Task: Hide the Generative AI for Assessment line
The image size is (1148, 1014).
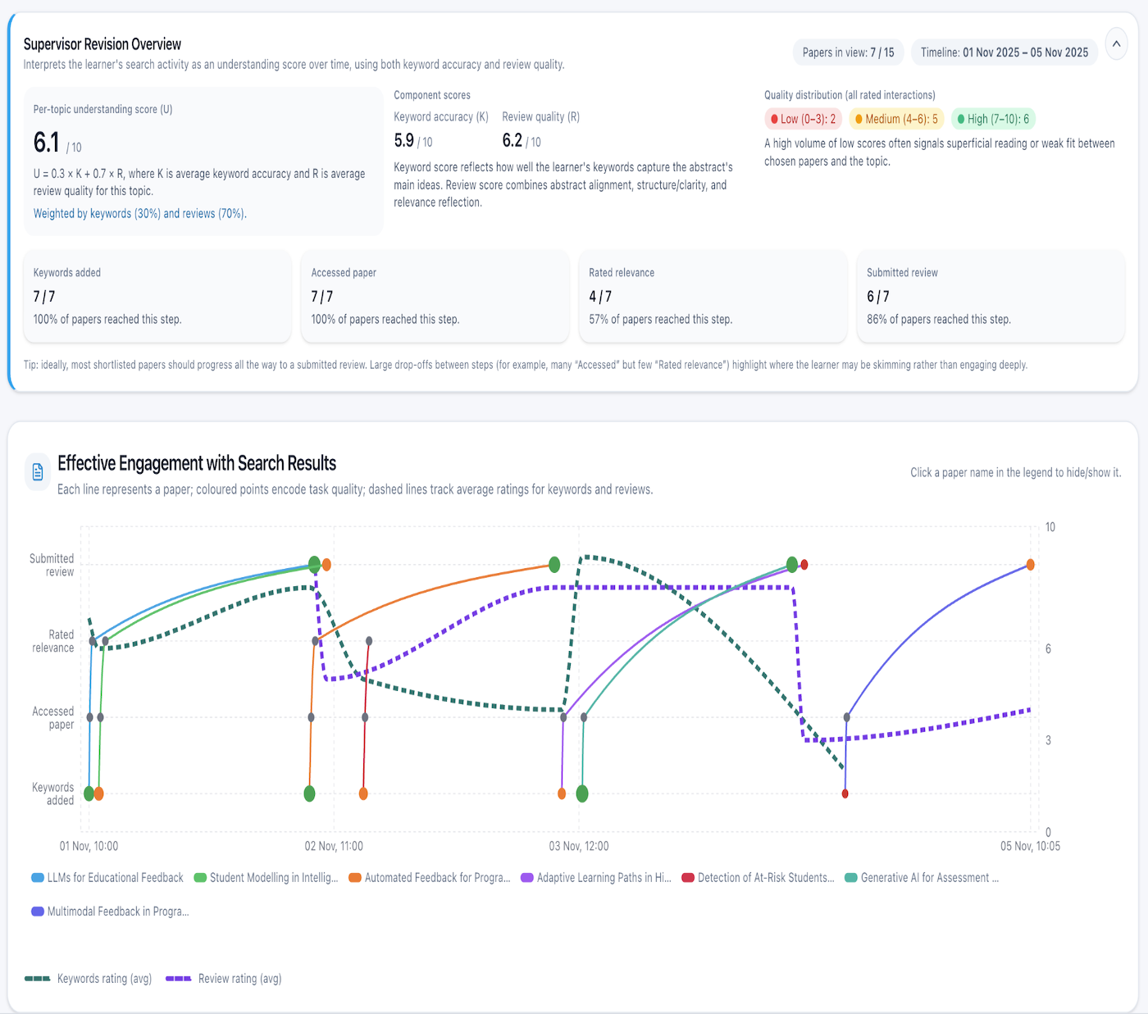Action: [922, 878]
